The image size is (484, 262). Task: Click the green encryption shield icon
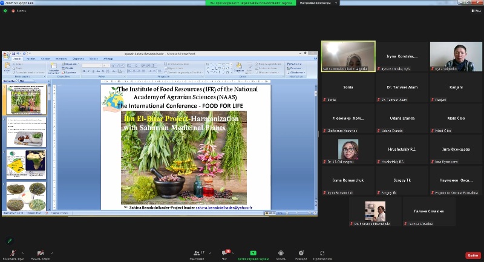coord(5,10)
